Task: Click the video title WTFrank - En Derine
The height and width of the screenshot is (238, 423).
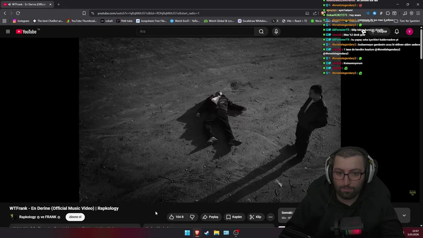Action: click(64, 208)
